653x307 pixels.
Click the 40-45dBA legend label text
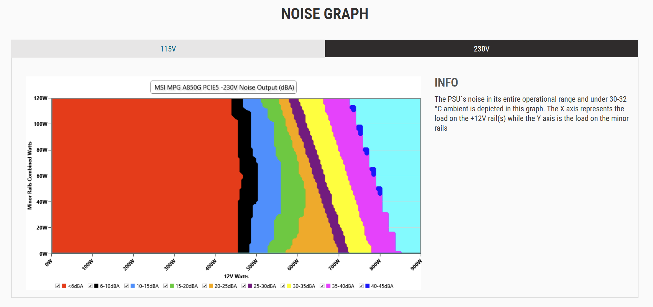pos(382,286)
